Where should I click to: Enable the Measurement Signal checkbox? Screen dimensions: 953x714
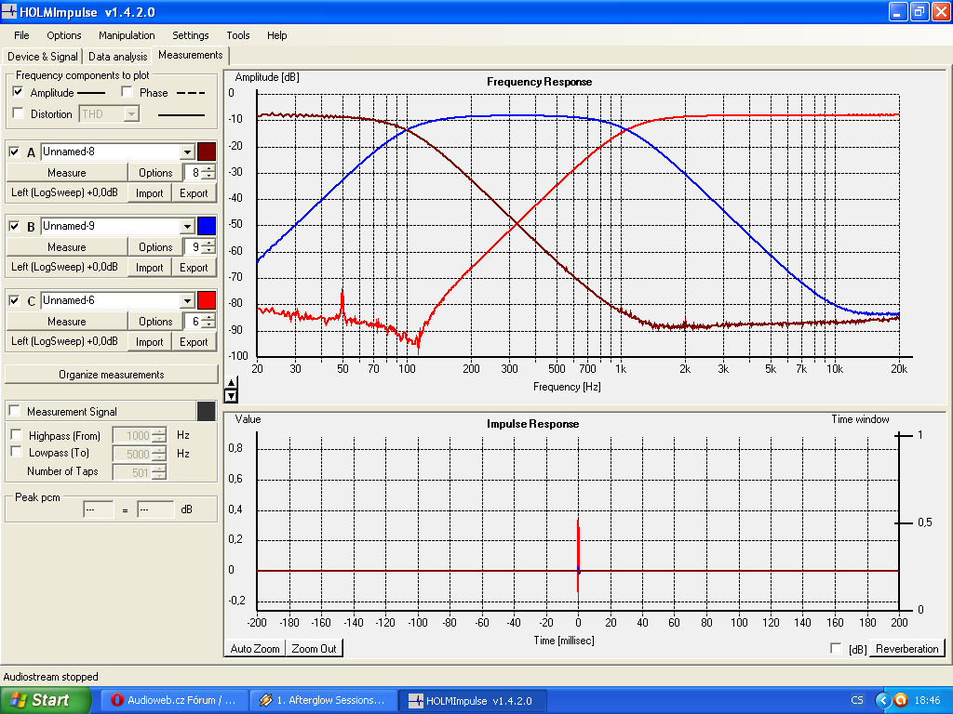click(x=15, y=411)
